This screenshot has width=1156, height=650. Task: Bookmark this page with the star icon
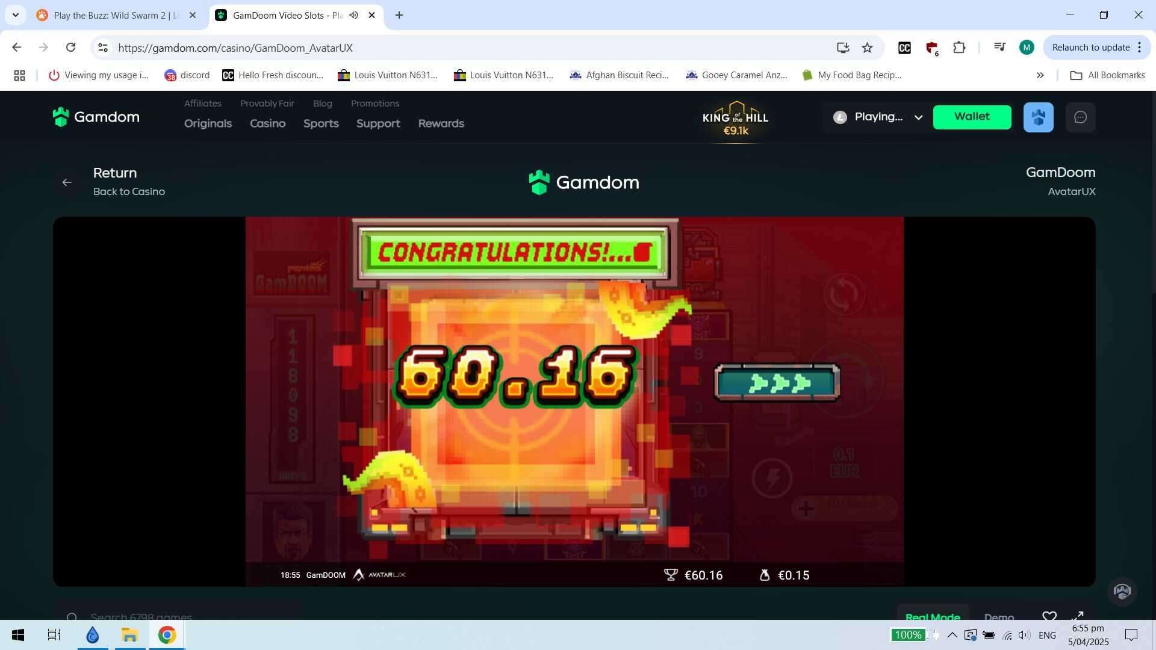(x=867, y=48)
